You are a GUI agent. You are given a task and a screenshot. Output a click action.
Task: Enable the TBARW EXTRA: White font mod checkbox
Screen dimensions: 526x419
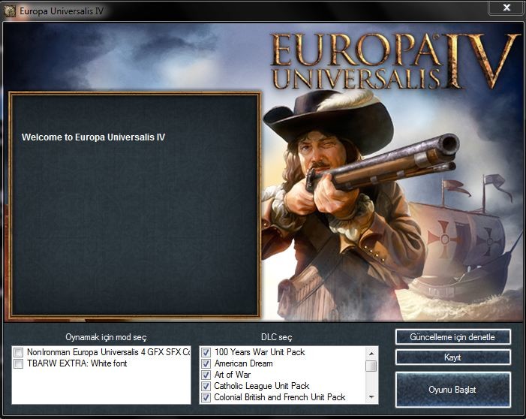pyautogui.click(x=19, y=363)
